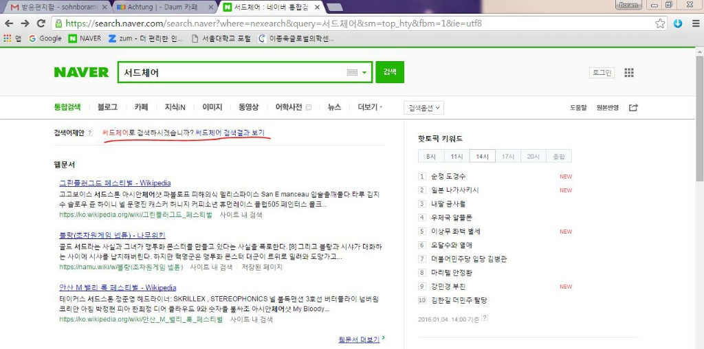This screenshot has height=349, width=704.
Task: Click the 일본 나가사키시 hot keyword
Action: [x=455, y=190]
